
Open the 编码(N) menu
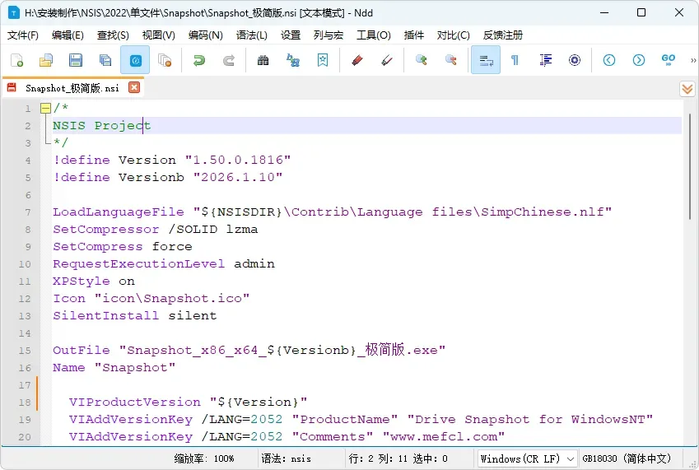coord(205,35)
